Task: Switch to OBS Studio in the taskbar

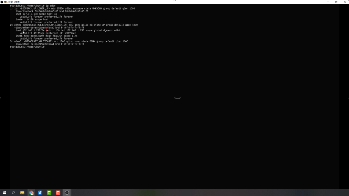Action: (67, 193)
